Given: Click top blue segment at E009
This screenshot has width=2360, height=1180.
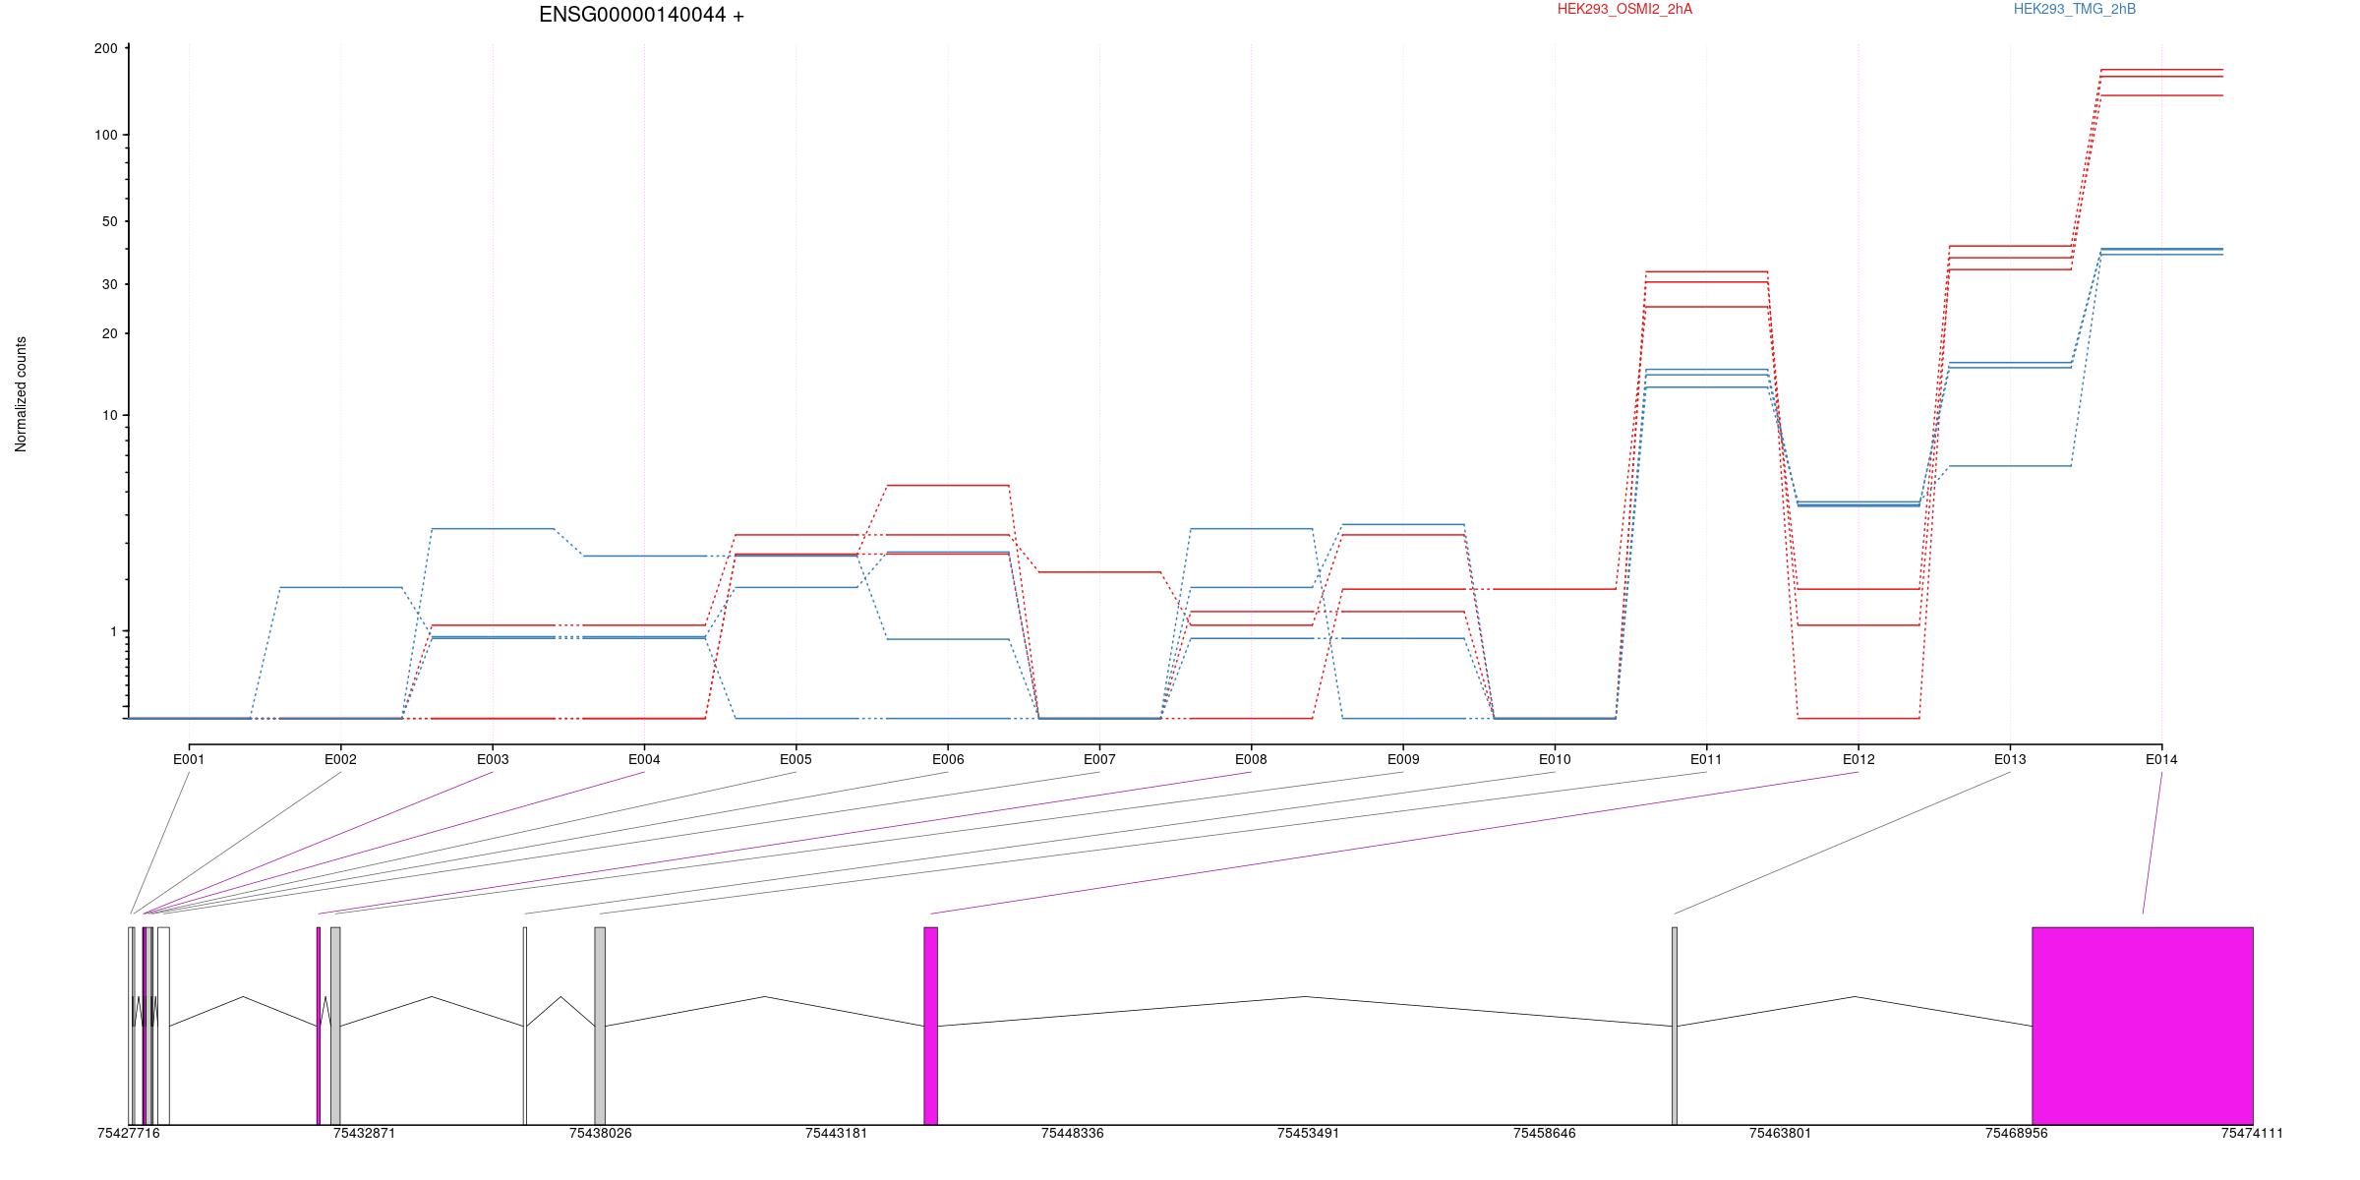Looking at the screenshot, I should pos(1403,525).
